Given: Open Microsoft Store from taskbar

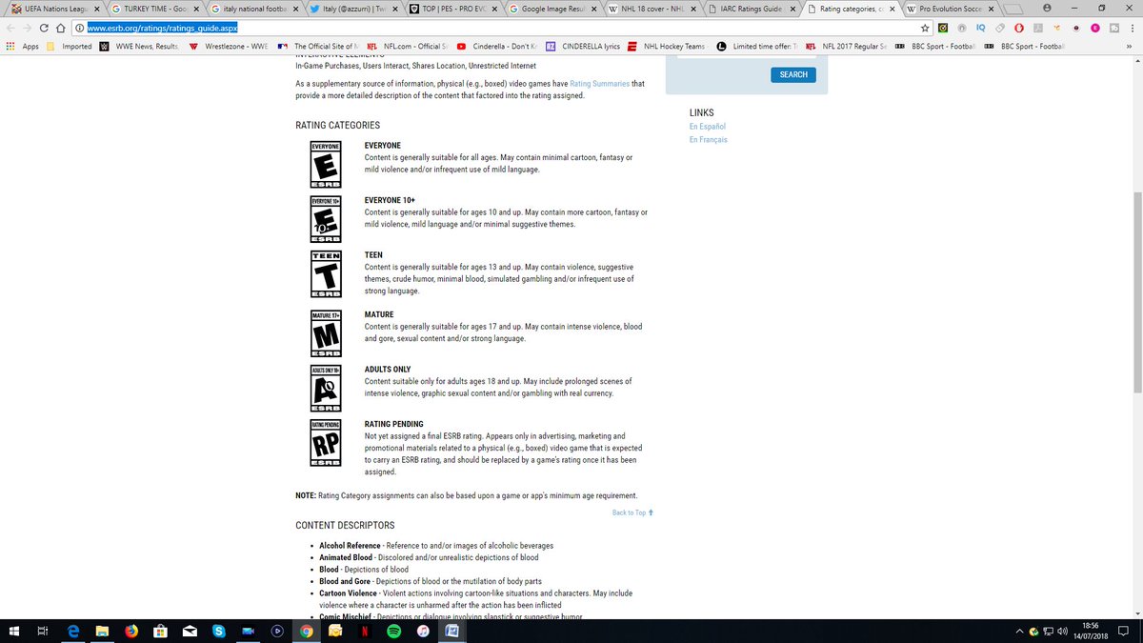Looking at the screenshot, I should (160, 631).
